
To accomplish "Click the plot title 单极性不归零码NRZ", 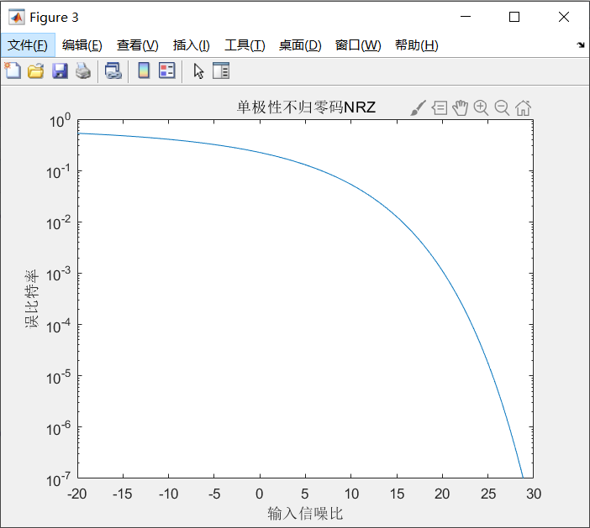I will click(306, 107).
